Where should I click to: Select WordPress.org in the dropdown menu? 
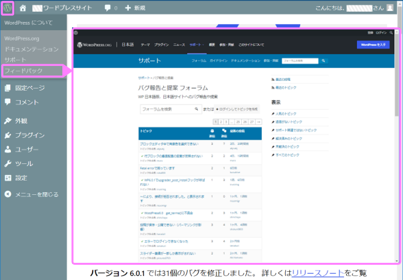22,38
